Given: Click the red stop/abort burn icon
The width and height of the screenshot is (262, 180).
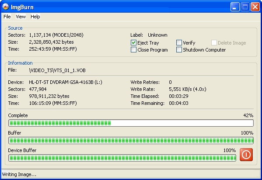Looking at the screenshot, I should [246, 155].
